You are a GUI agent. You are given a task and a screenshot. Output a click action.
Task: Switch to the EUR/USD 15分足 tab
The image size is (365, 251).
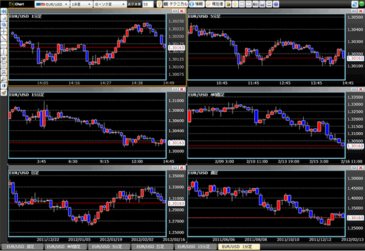pyautogui.click(x=196, y=247)
